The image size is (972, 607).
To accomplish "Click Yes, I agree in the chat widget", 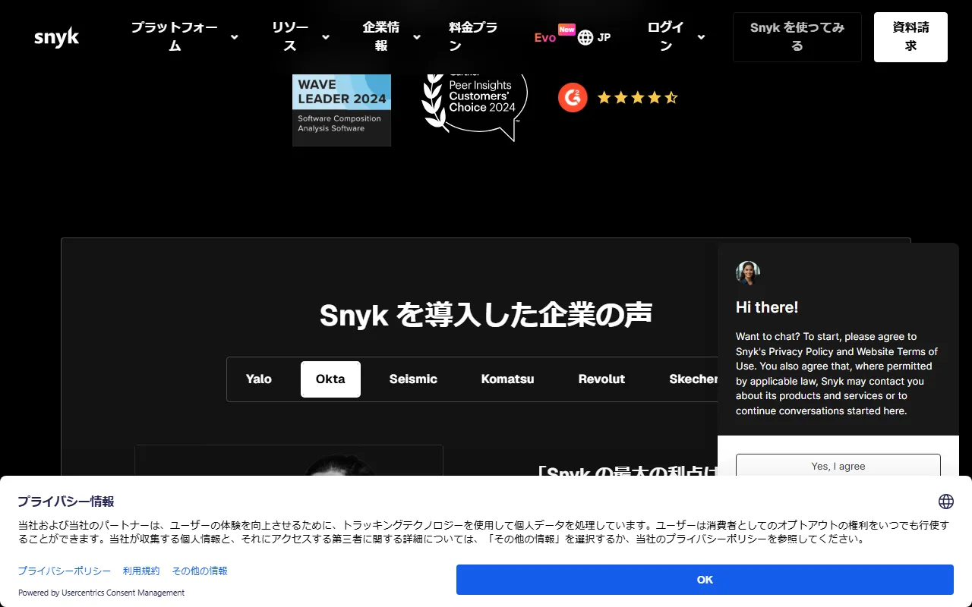I will (838, 466).
